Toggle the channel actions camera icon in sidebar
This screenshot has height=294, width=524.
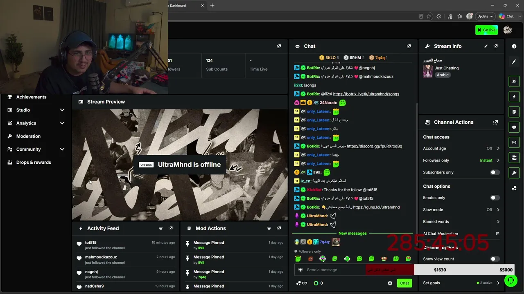click(x=514, y=158)
